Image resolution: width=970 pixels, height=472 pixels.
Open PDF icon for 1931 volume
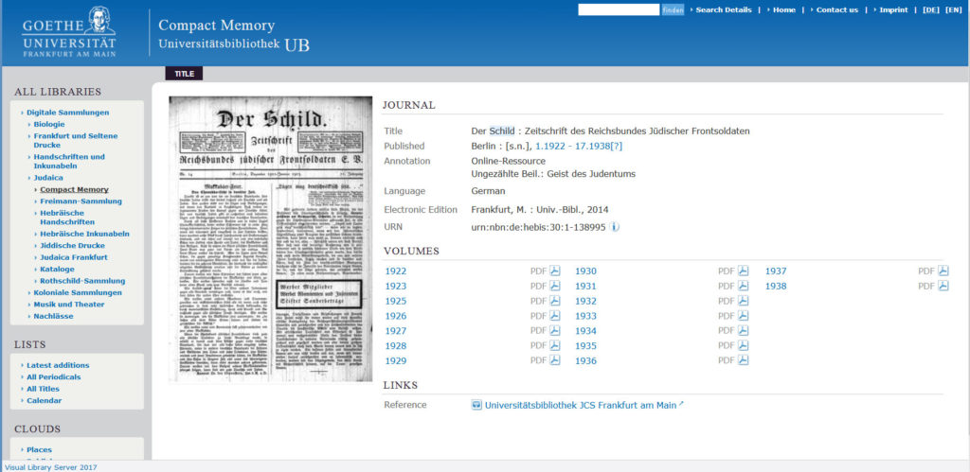click(x=743, y=286)
